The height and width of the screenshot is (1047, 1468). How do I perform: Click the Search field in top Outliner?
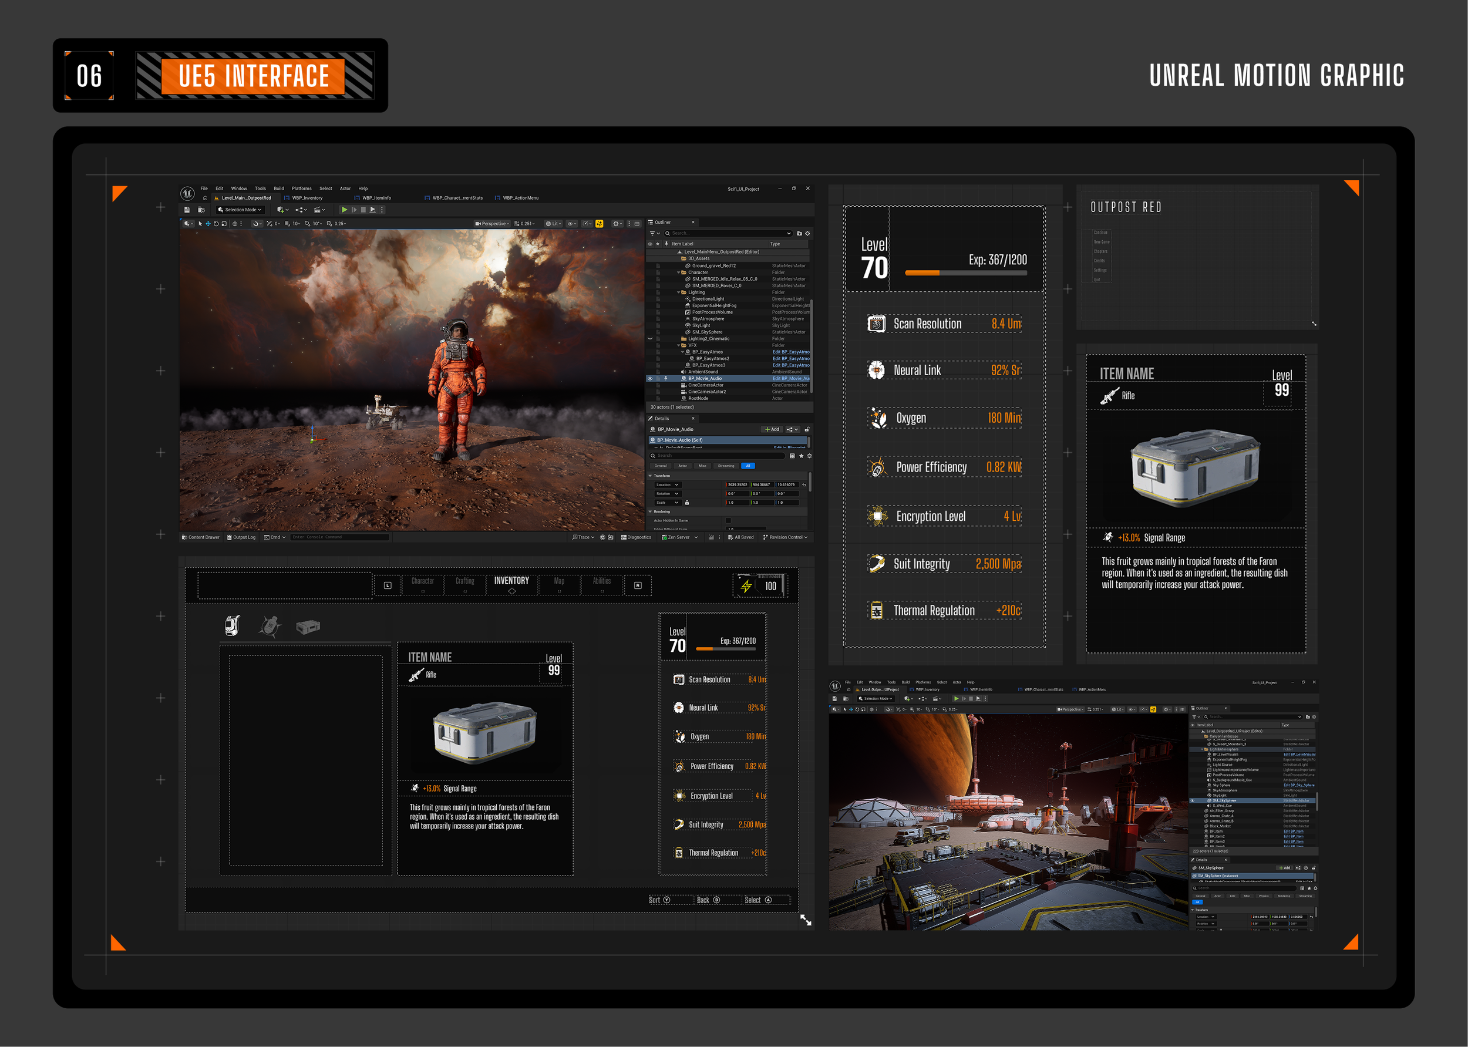[729, 233]
